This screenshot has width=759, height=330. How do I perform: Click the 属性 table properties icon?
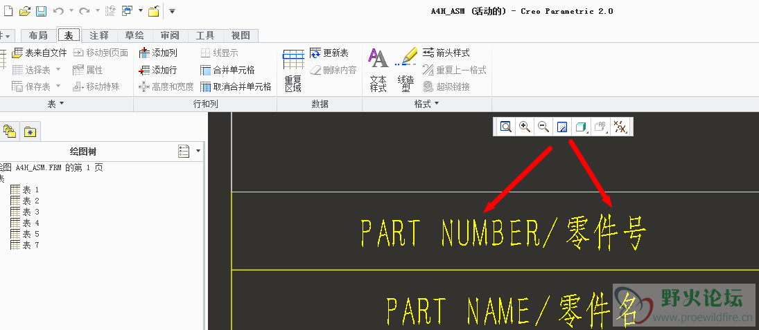pyautogui.click(x=87, y=70)
